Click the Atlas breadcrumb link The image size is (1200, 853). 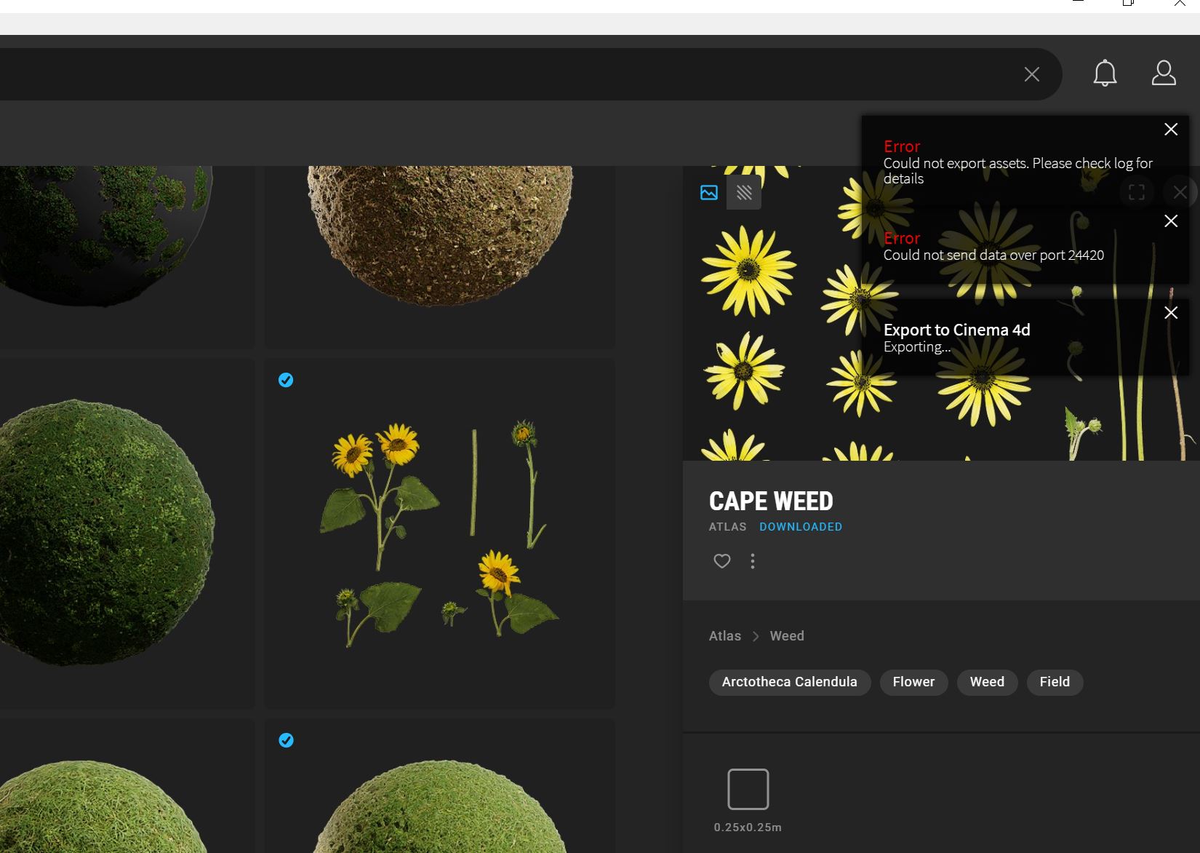[x=724, y=636]
